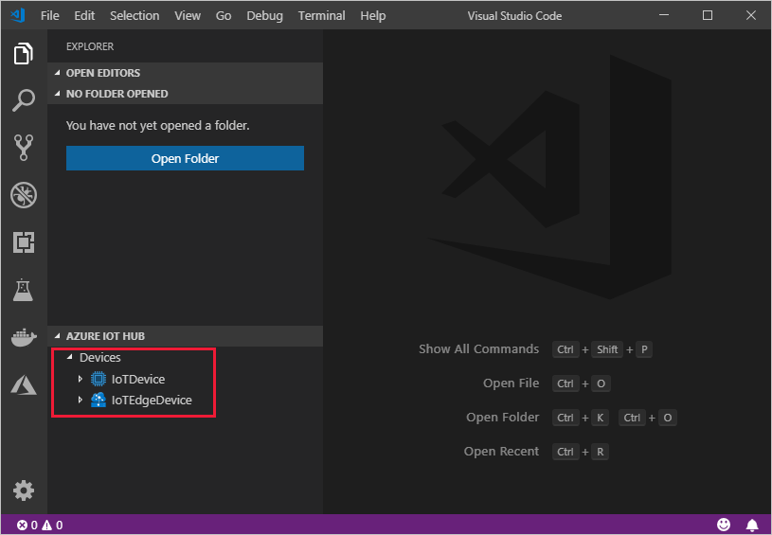Image resolution: width=772 pixels, height=535 pixels.
Task: Open the Explorer view in activity bar
Action: (x=23, y=53)
